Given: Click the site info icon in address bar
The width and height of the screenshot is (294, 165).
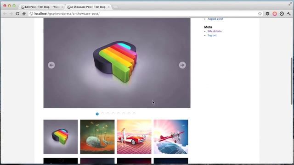Looking at the screenshot, I should (x=31, y=14).
